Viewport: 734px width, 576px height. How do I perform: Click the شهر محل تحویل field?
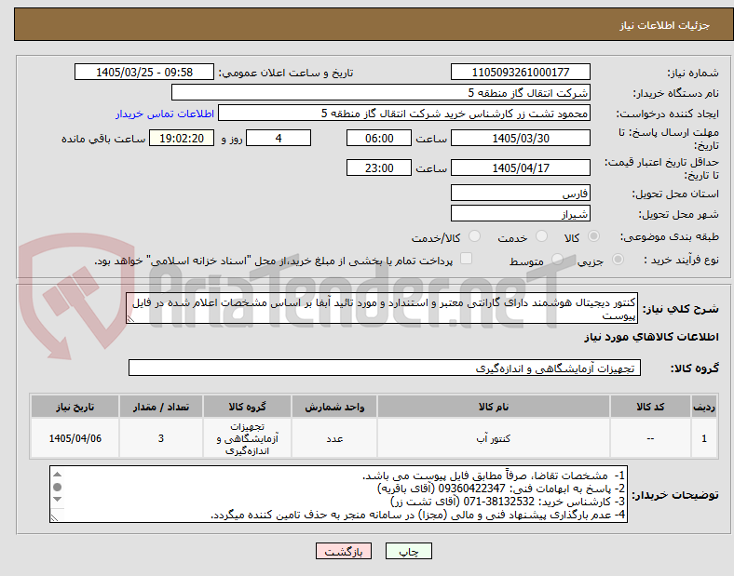tap(520, 214)
